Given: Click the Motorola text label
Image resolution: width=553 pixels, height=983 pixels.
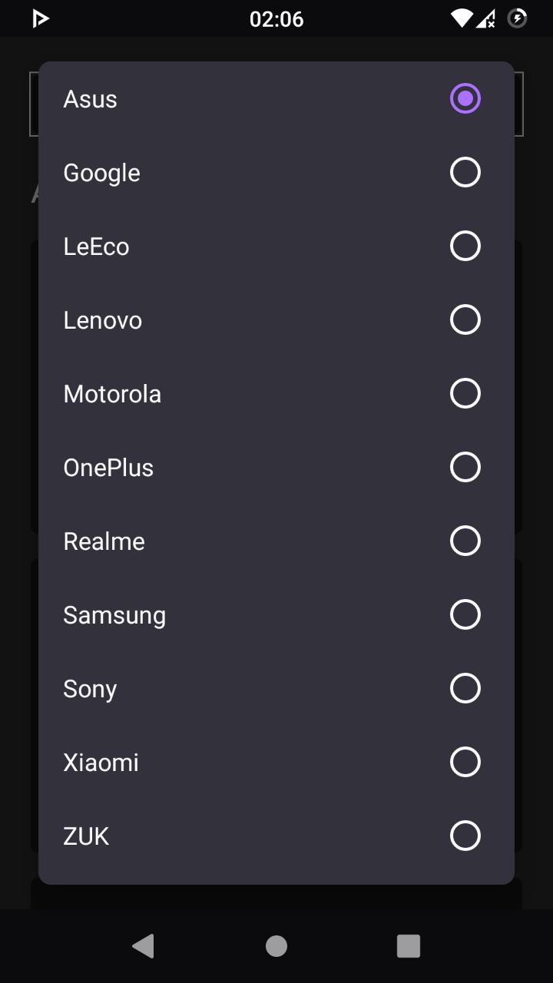Looking at the screenshot, I should pyautogui.click(x=112, y=394).
